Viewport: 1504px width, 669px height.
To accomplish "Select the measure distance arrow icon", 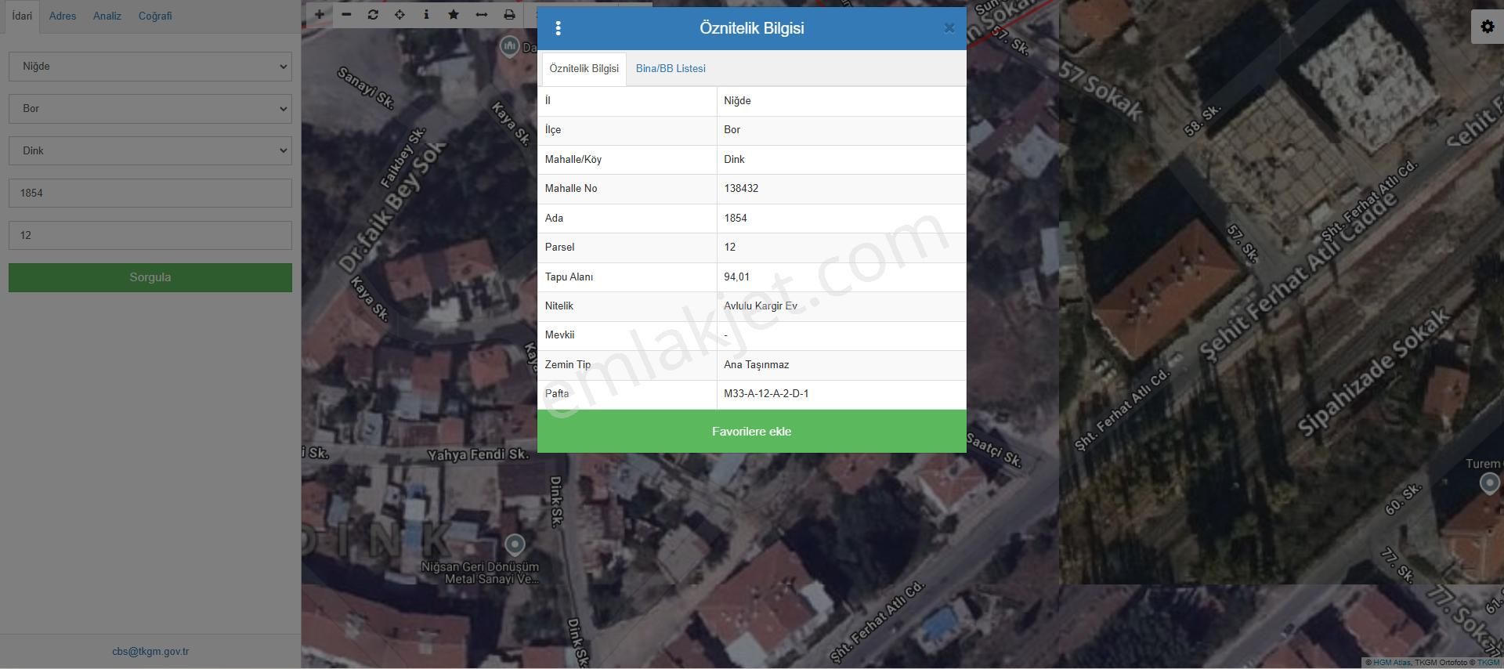I will coord(481,15).
